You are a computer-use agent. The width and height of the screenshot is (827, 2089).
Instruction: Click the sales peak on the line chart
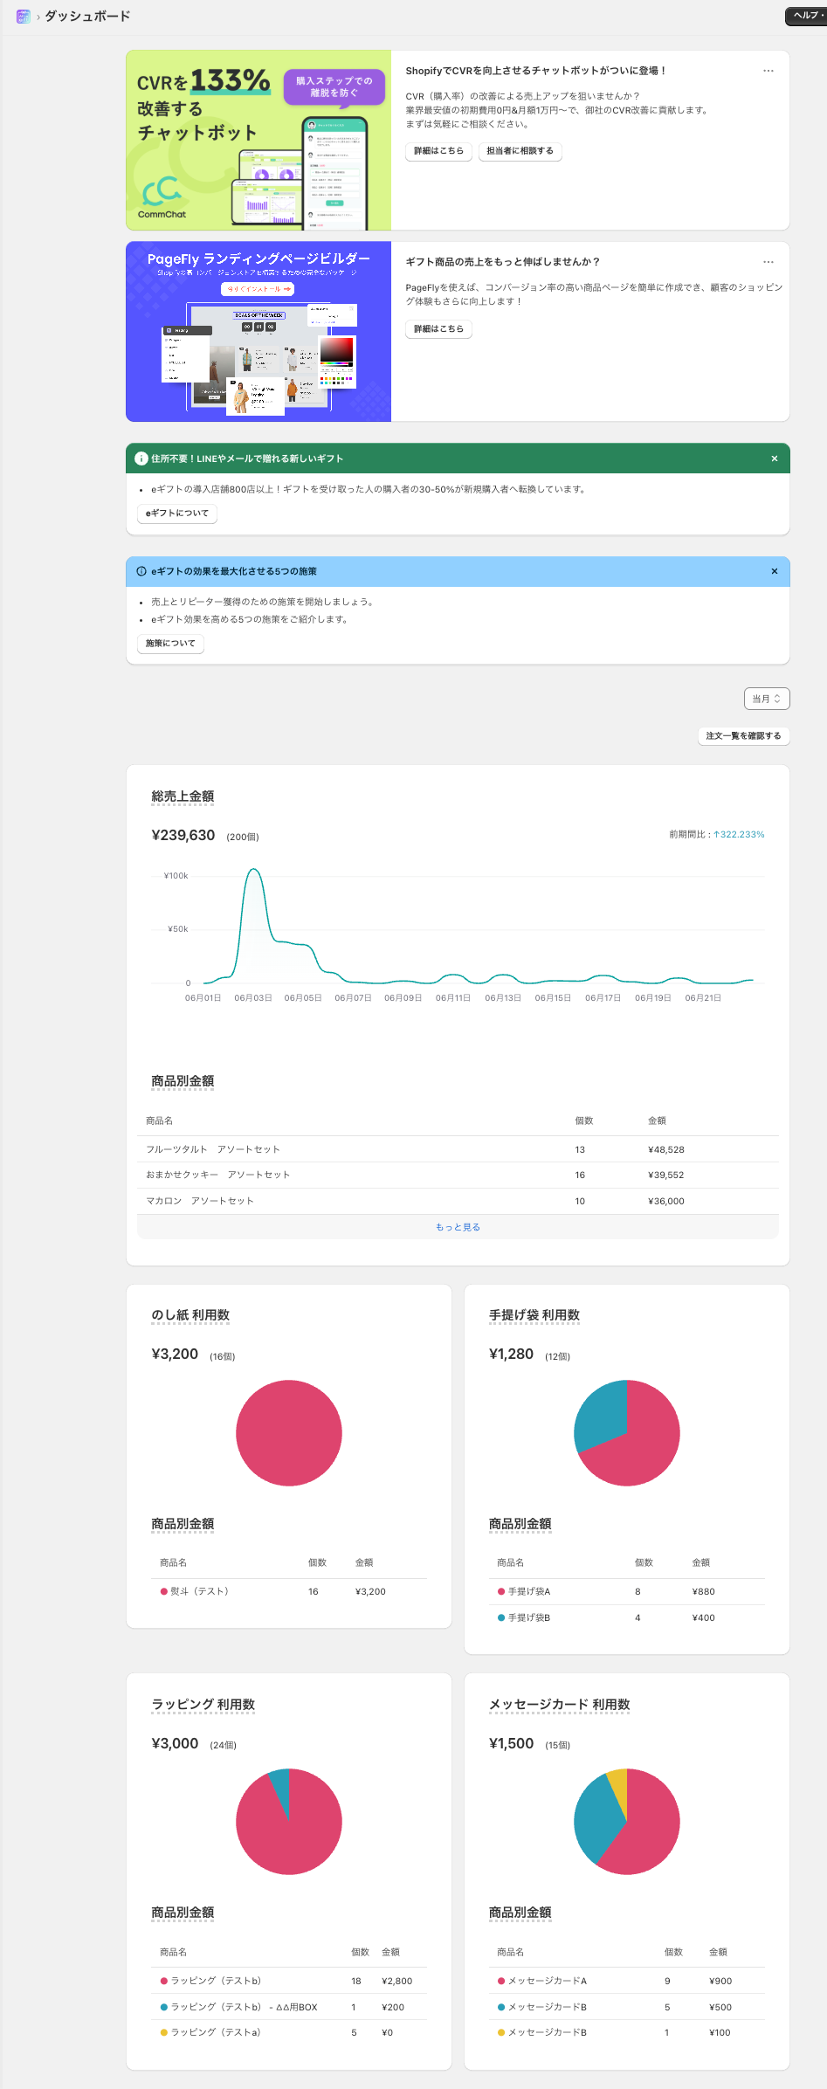253,870
